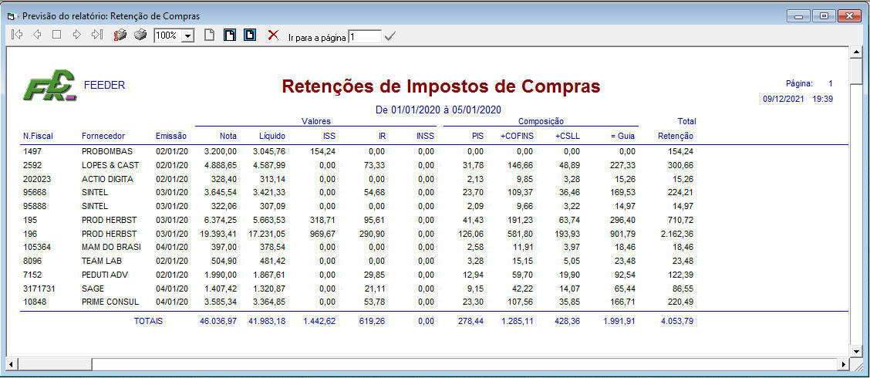Click the stop square button in toolbar

(56, 35)
